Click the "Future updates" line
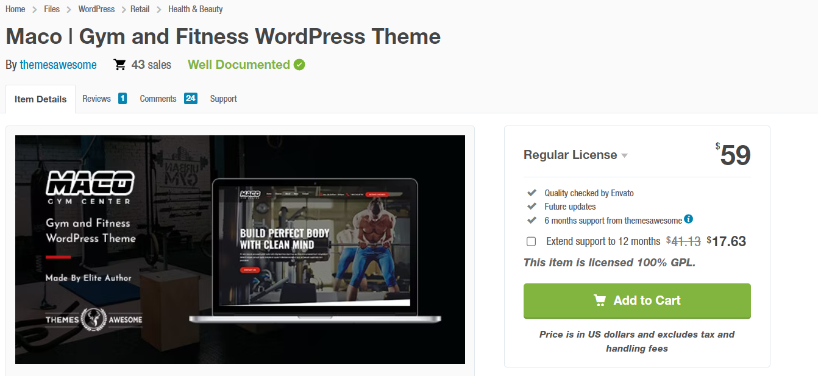Screen dimensions: 818x376 click(x=570, y=207)
